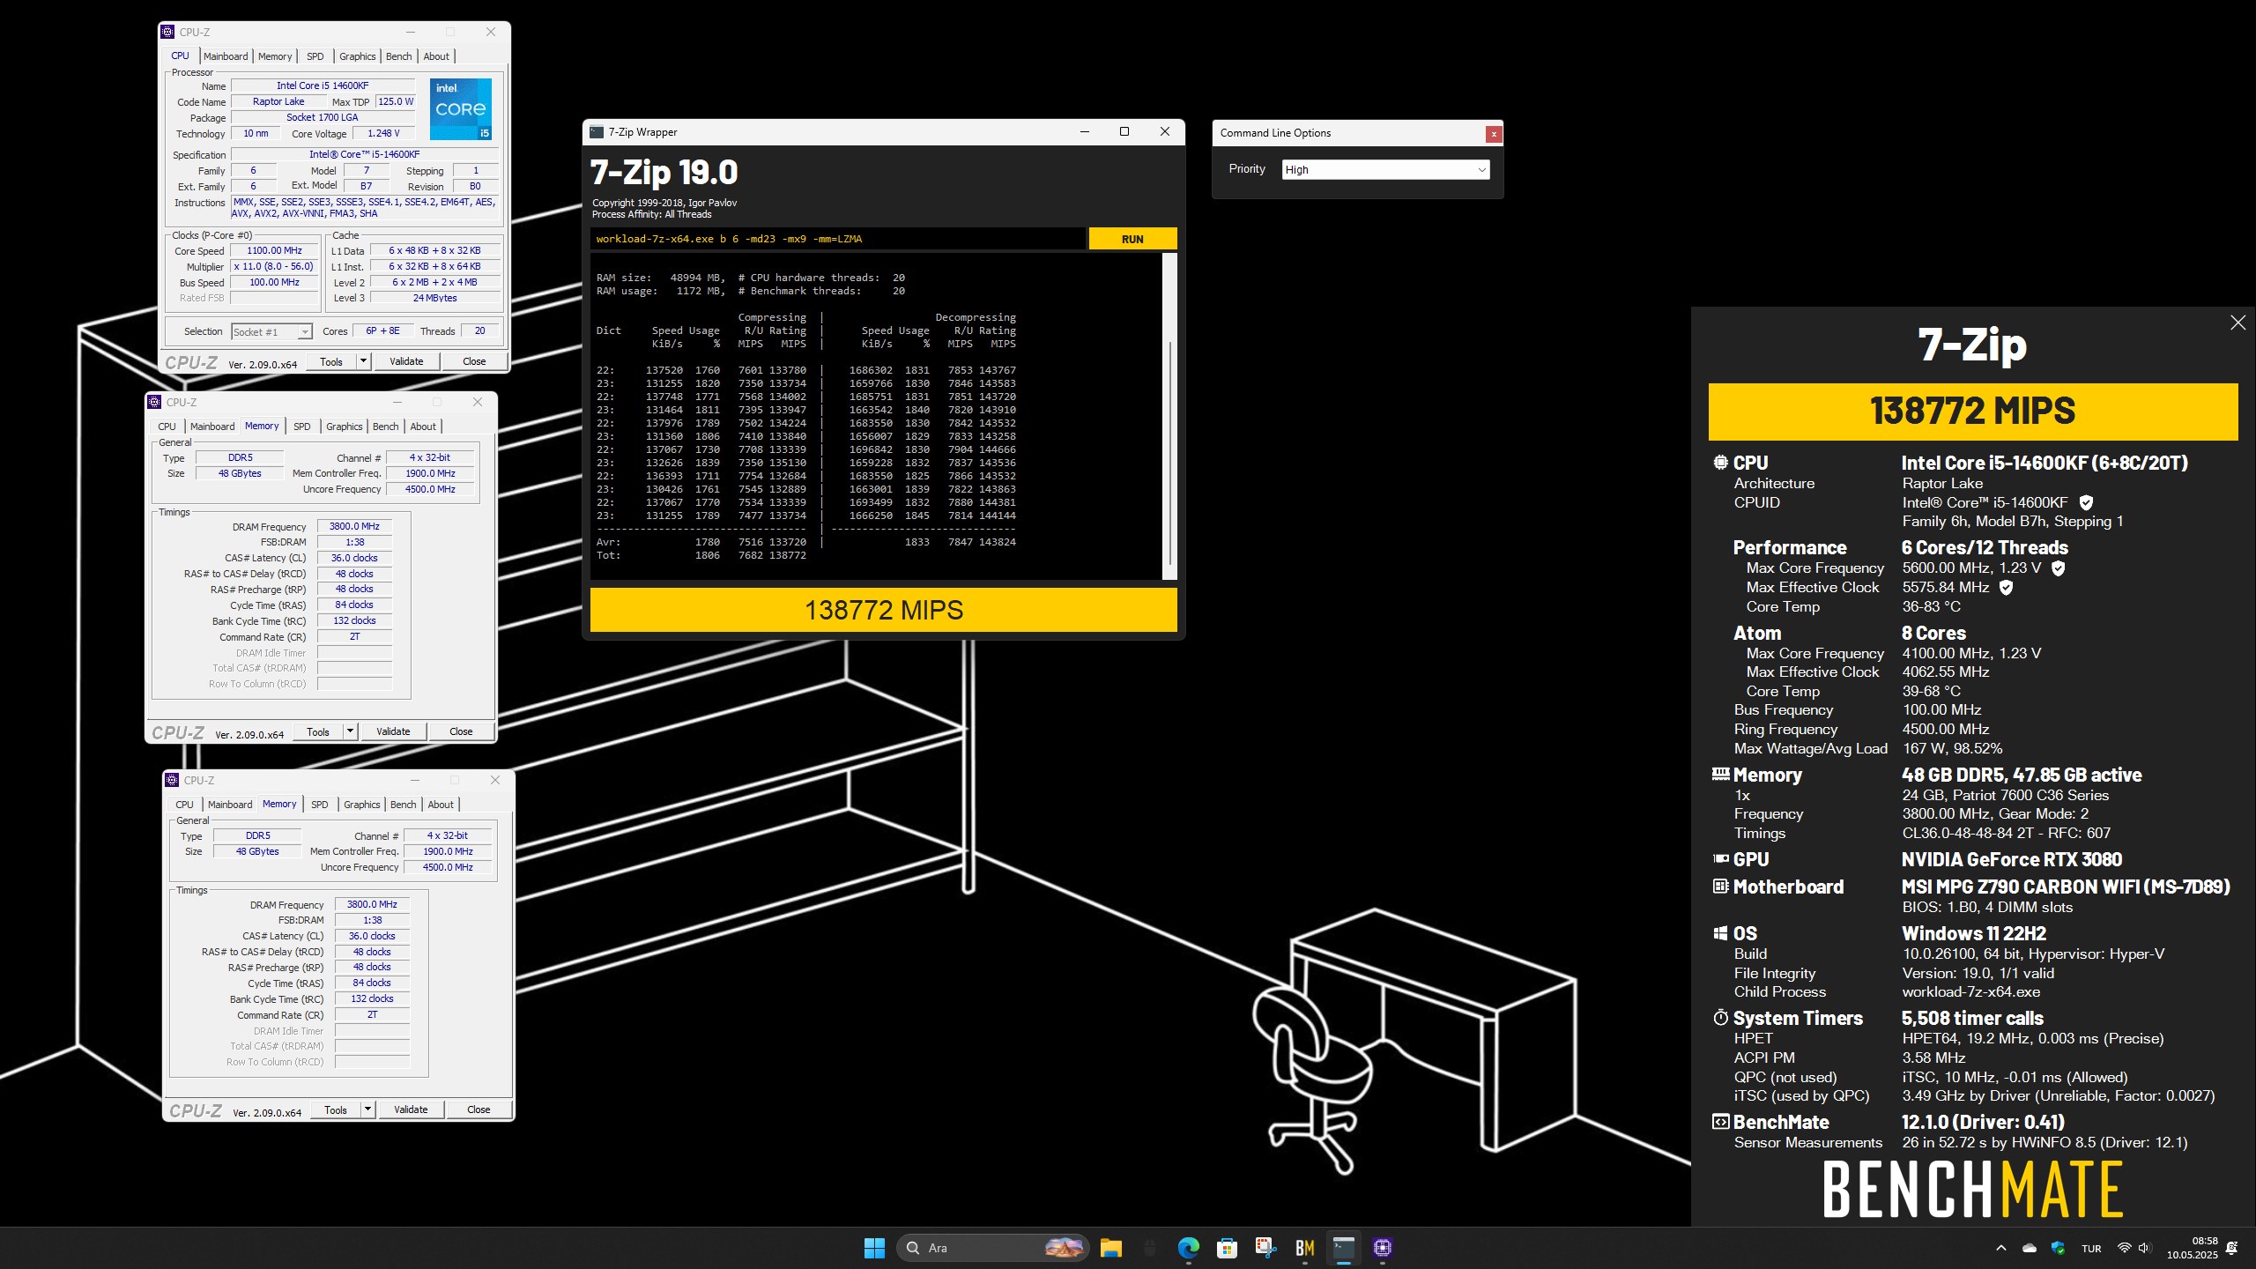Click CPU-Z app icon in top window title

click(168, 32)
